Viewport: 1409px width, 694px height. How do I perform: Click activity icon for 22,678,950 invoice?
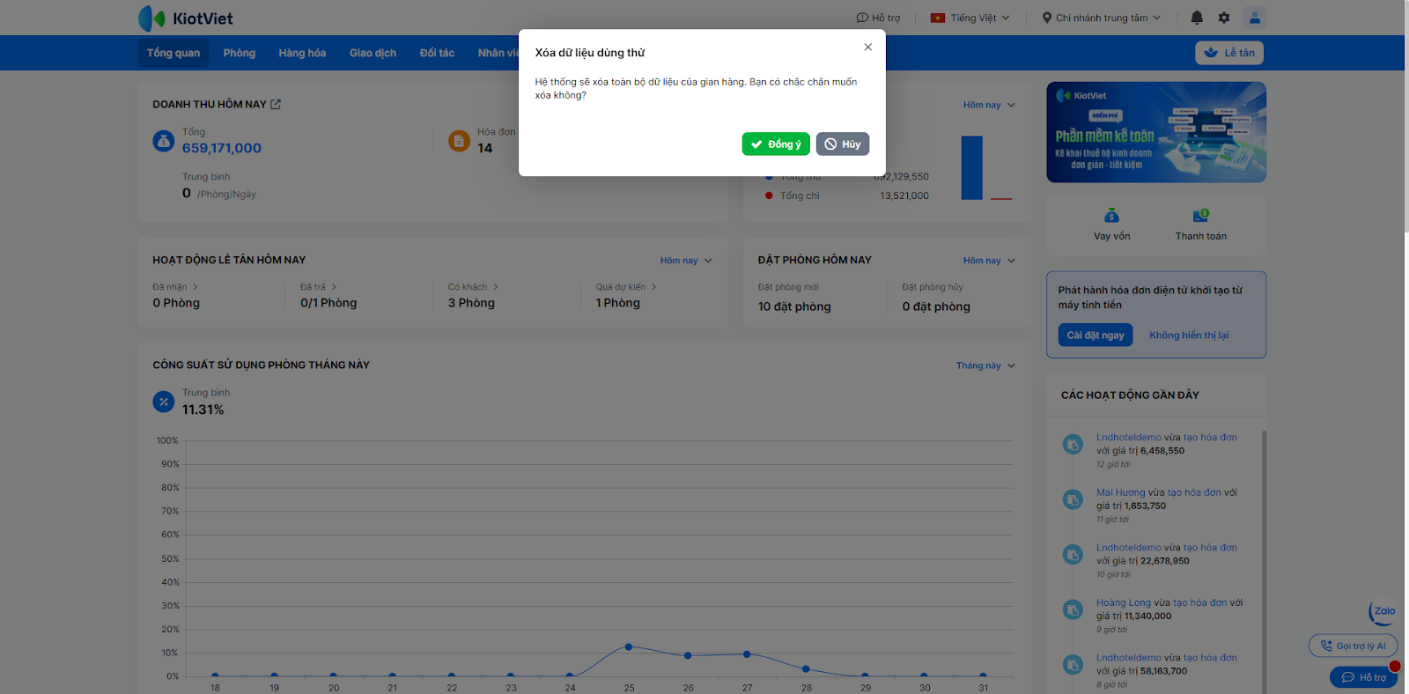tap(1073, 555)
